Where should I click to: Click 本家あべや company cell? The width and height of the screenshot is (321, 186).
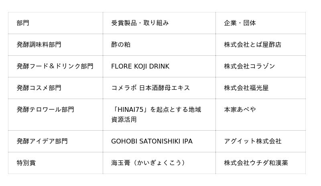tap(260, 115)
